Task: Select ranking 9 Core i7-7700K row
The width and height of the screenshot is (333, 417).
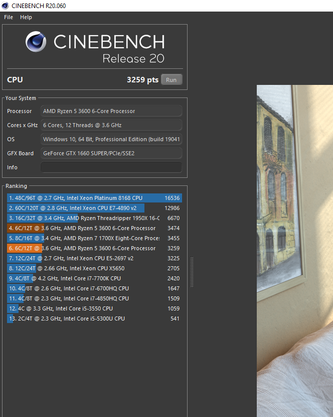Action: click(94, 278)
